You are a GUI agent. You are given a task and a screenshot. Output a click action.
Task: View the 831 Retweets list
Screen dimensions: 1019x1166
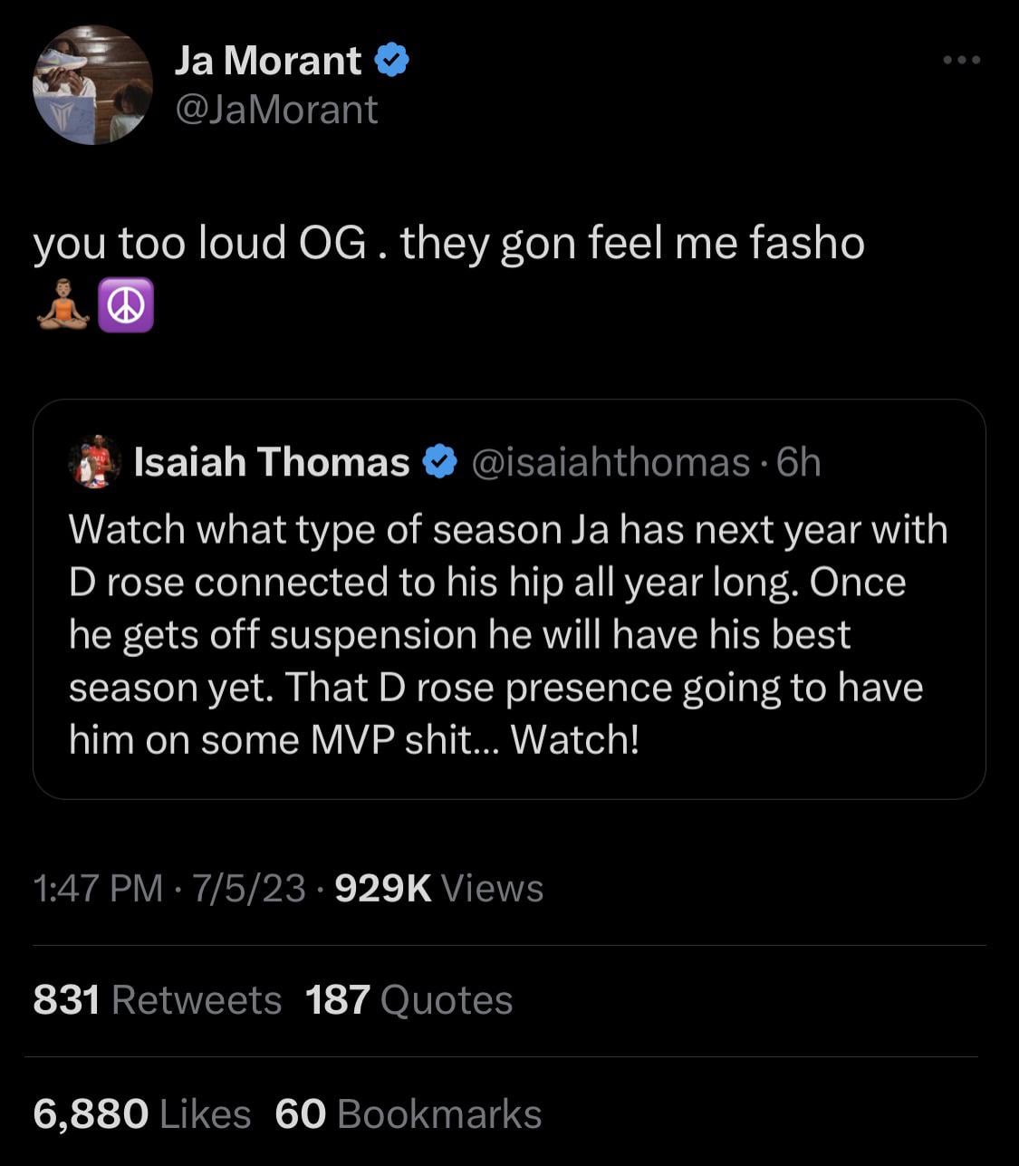coord(158,1000)
